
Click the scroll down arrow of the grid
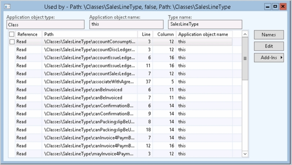pos(245,154)
